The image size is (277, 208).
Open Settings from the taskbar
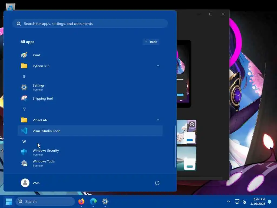coord(105,201)
